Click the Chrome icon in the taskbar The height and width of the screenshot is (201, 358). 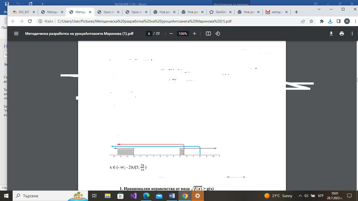[x=185, y=196]
